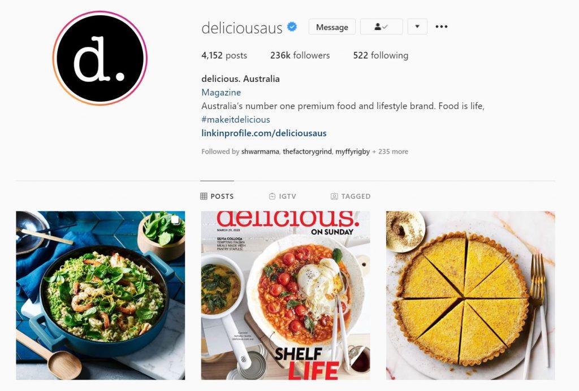Open linkinprofile.com/deliciousaus link
Image resolution: width=579 pixels, height=391 pixels.
(x=264, y=133)
